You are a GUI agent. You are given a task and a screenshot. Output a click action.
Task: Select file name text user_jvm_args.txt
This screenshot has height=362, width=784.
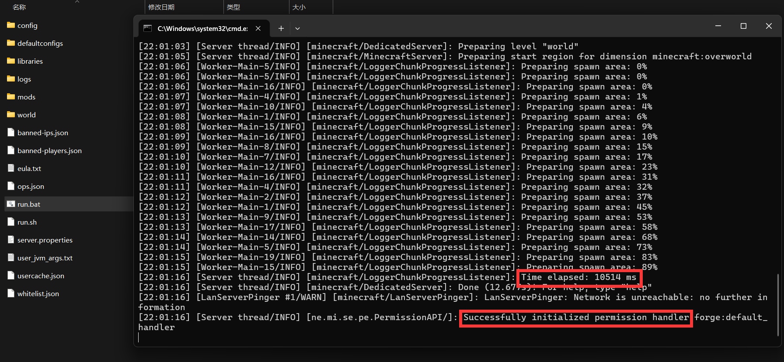[45, 258]
